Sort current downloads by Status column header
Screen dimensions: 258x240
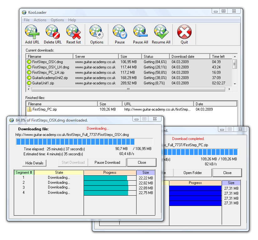point(156,57)
